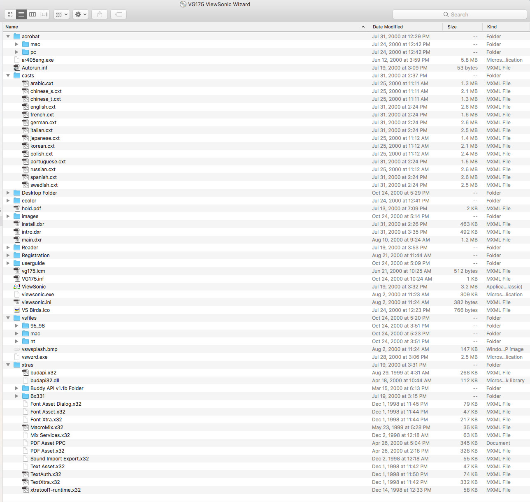Expand the userguide folder
The width and height of the screenshot is (530, 502).
[8, 263]
